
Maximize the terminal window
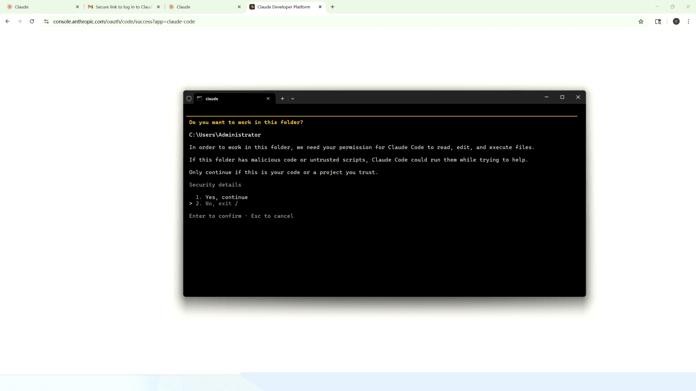click(562, 97)
